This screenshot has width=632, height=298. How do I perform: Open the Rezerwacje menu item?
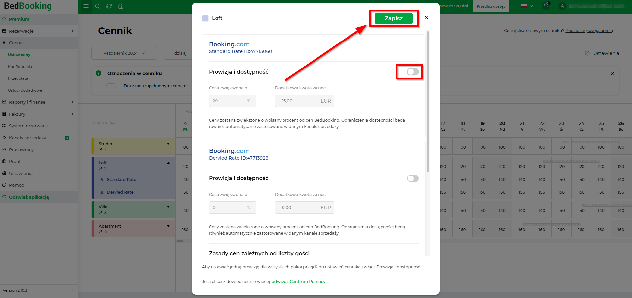tap(39, 31)
